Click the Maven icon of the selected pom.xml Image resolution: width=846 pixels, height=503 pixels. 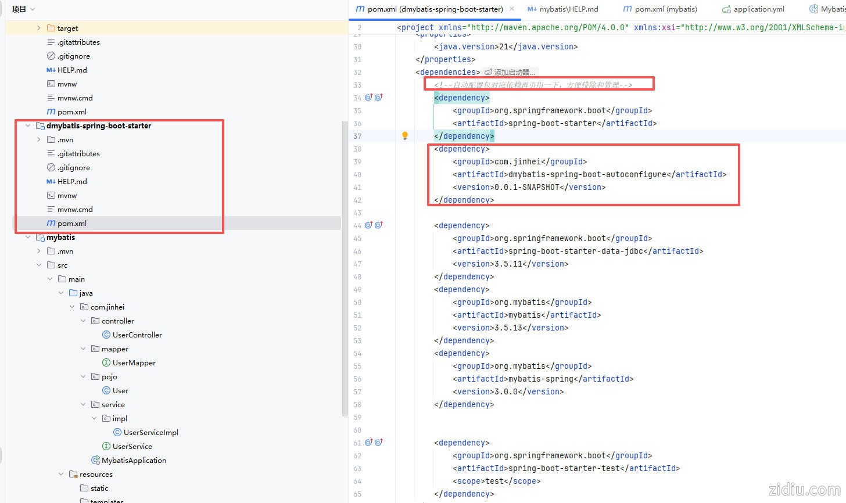click(x=51, y=223)
